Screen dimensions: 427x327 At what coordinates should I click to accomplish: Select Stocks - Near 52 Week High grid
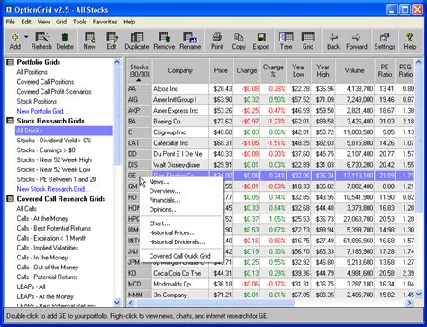[54, 159]
